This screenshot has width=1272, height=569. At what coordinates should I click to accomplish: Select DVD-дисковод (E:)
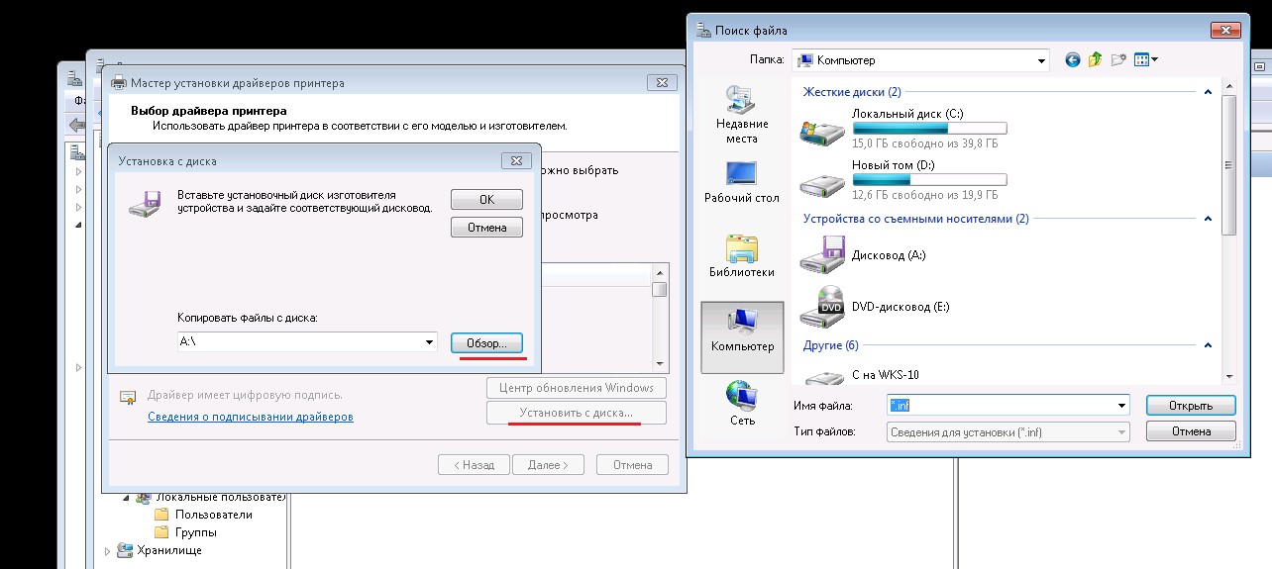click(x=900, y=307)
